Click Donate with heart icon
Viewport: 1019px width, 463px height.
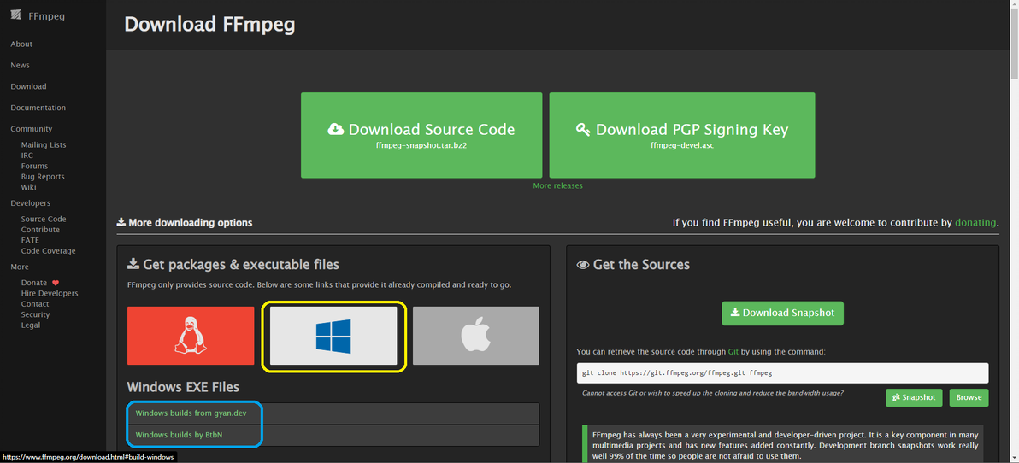click(x=34, y=283)
